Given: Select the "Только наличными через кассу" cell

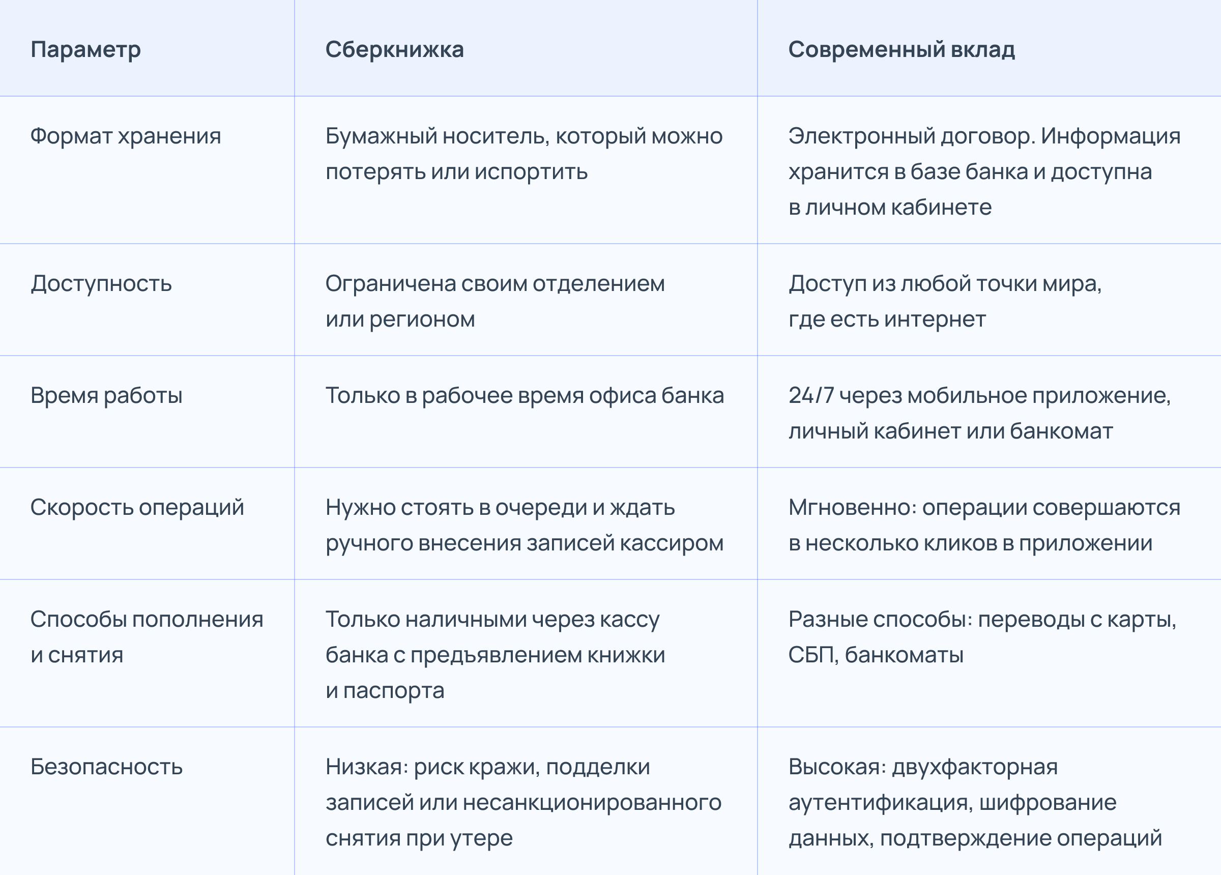Looking at the screenshot, I should [x=495, y=655].
